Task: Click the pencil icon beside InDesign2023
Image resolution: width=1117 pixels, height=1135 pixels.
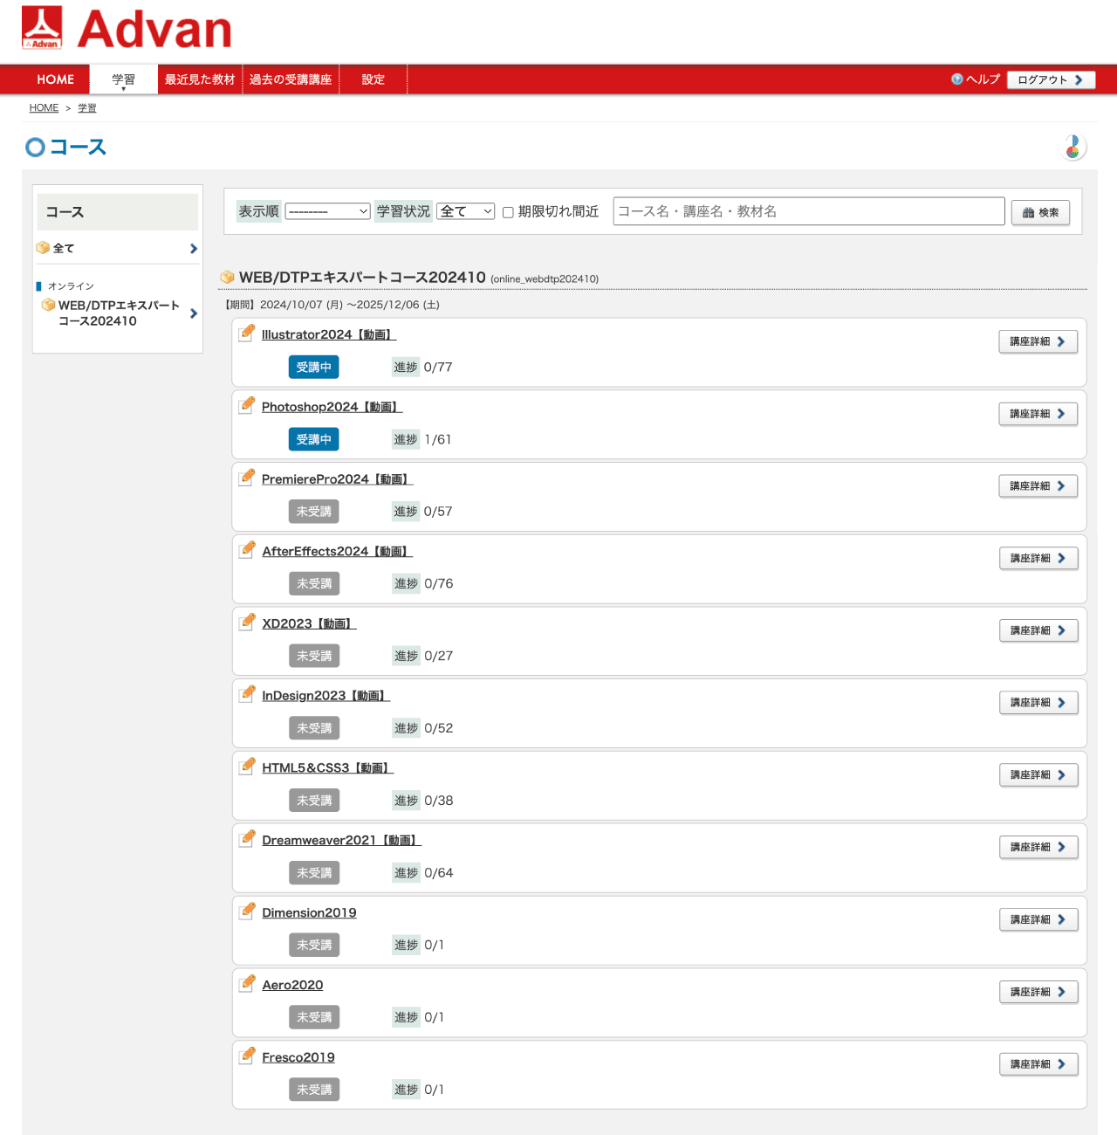Action: pos(248,694)
